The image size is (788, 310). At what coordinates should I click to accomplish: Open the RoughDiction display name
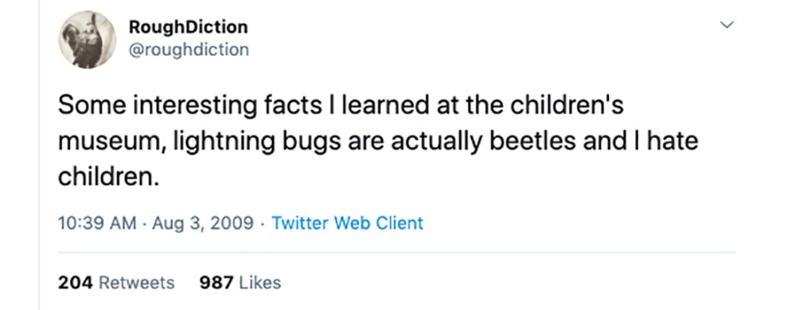[x=189, y=27]
